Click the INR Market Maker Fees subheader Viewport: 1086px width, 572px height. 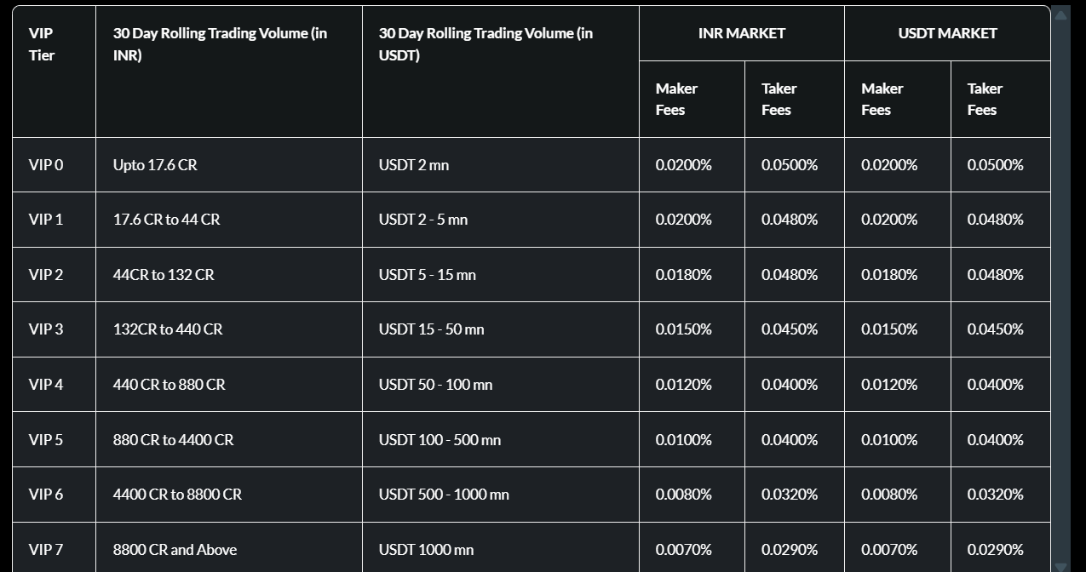click(676, 99)
